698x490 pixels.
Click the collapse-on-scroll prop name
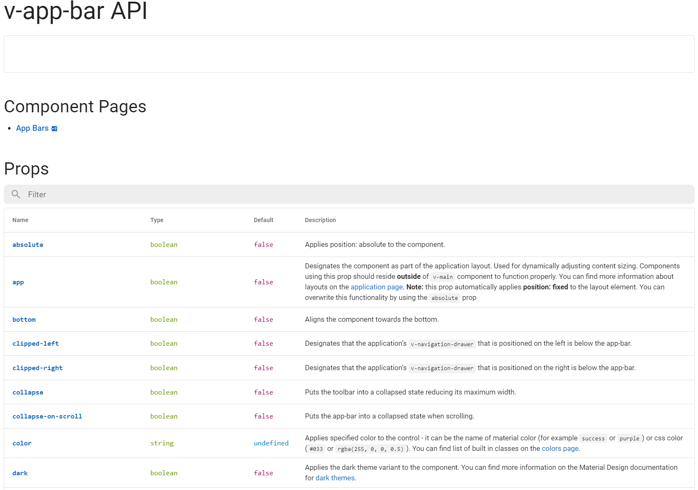47,416
